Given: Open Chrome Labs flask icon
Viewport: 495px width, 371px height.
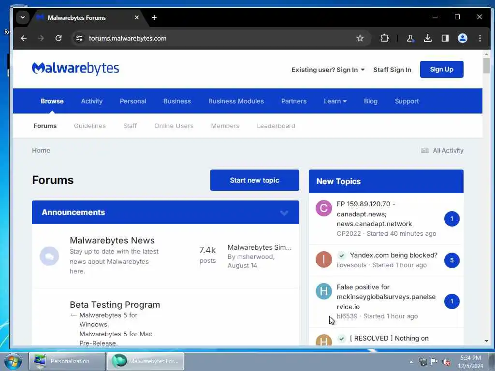Looking at the screenshot, I should [410, 38].
